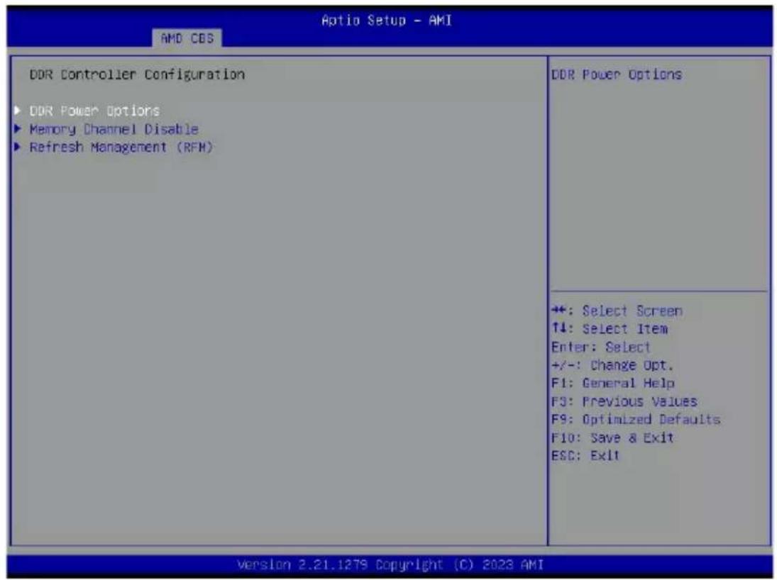Image resolution: width=777 pixels, height=580 pixels.
Task: Click arrow beside DDR Power Options
Action: (x=18, y=110)
